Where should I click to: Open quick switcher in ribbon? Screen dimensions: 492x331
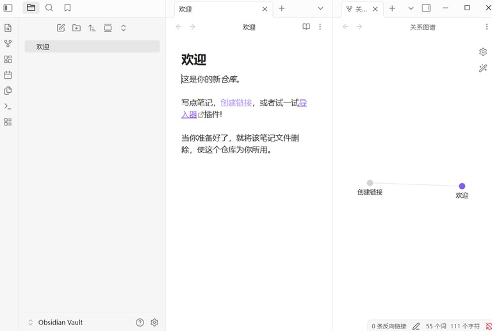[x=8, y=28]
